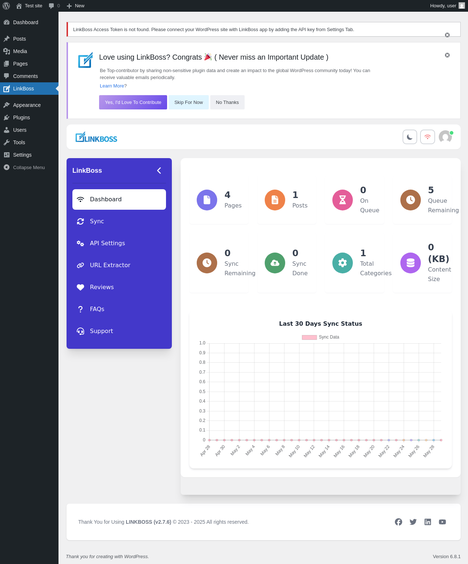Screen dimensions: 468x564
Task: Click the Sync Remaining clock icon
Action: click(x=207, y=263)
